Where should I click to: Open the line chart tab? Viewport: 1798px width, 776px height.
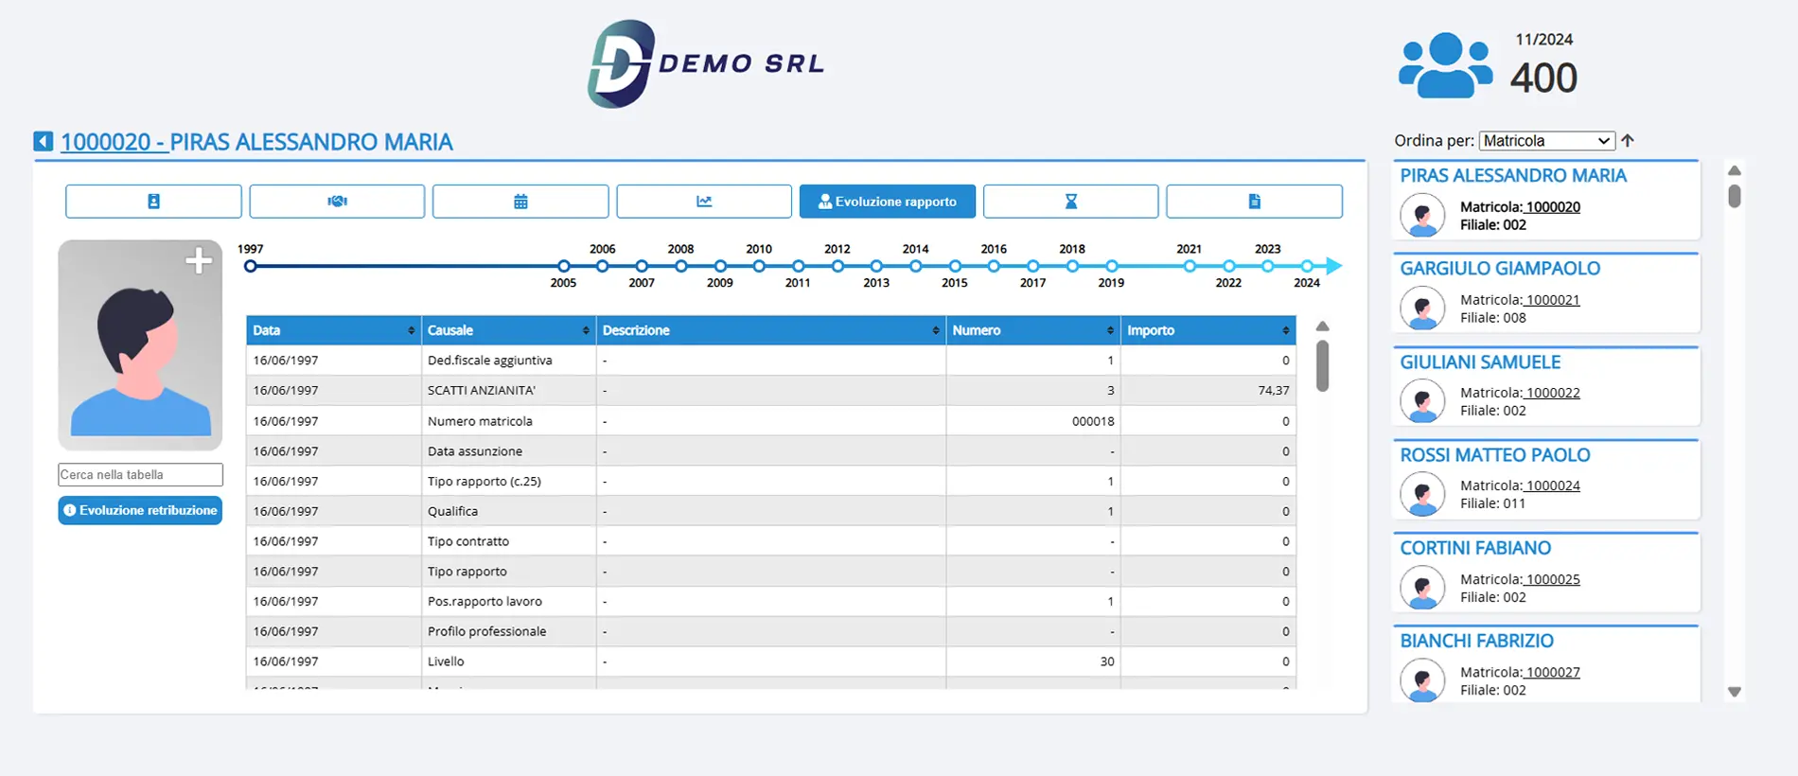704,202
